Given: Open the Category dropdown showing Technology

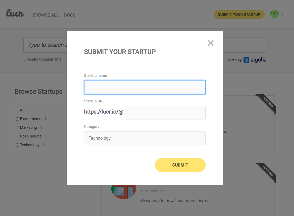Looking at the screenshot, I should [145, 138].
